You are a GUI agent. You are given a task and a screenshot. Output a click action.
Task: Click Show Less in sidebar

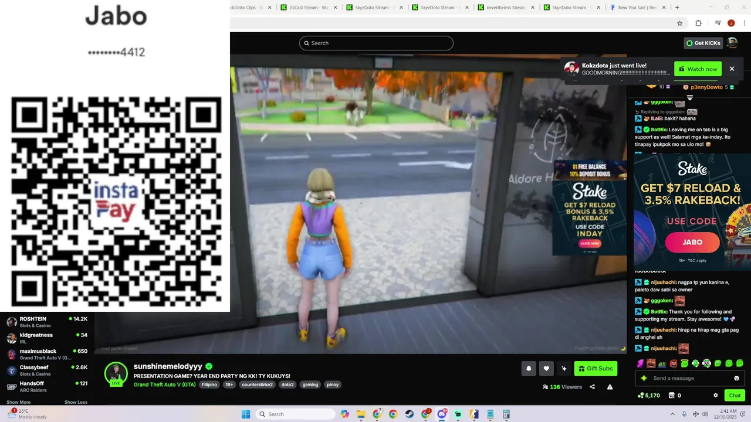76,402
